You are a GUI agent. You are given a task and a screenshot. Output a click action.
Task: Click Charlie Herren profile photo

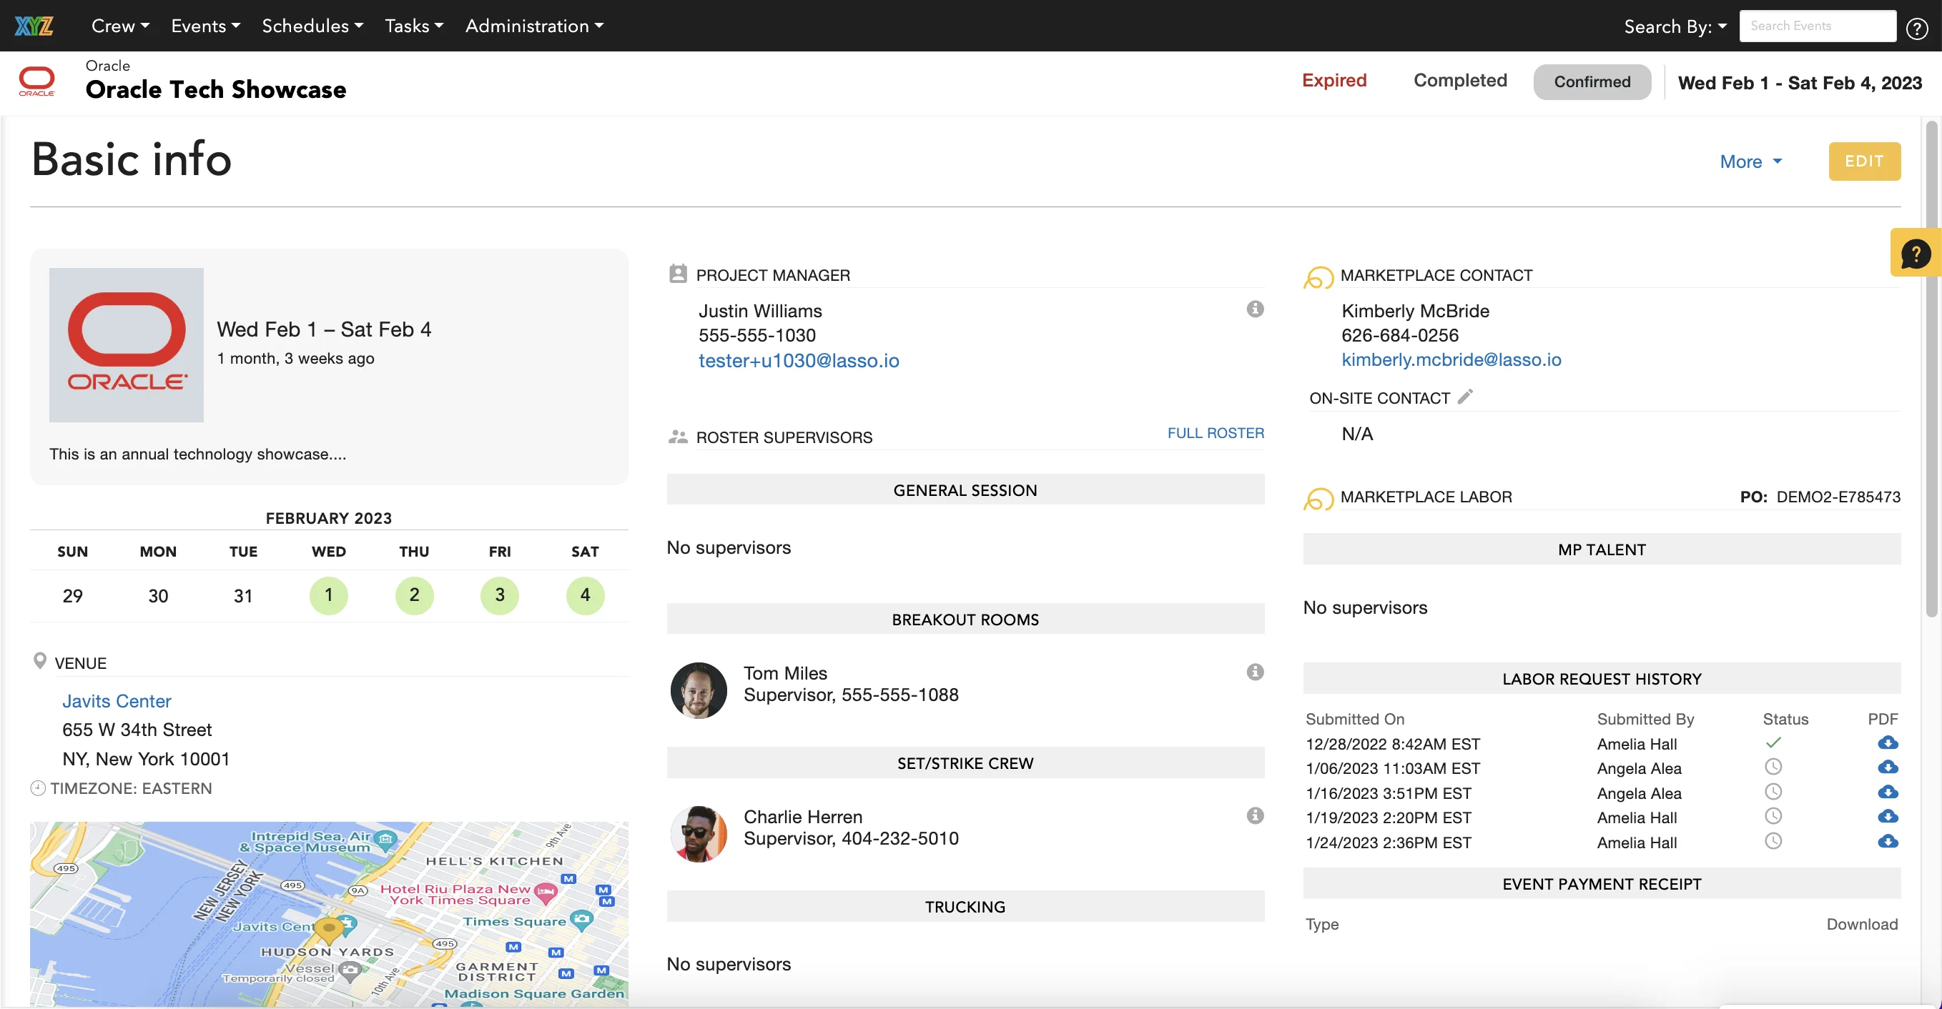pos(698,833)
